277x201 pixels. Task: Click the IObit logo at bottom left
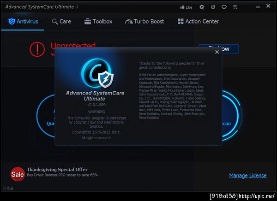(x=8, y=188)
